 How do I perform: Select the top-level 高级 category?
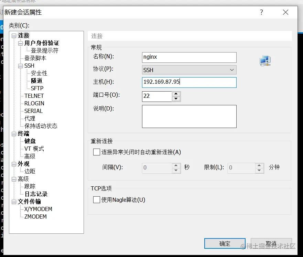click(x=23, y=179)
